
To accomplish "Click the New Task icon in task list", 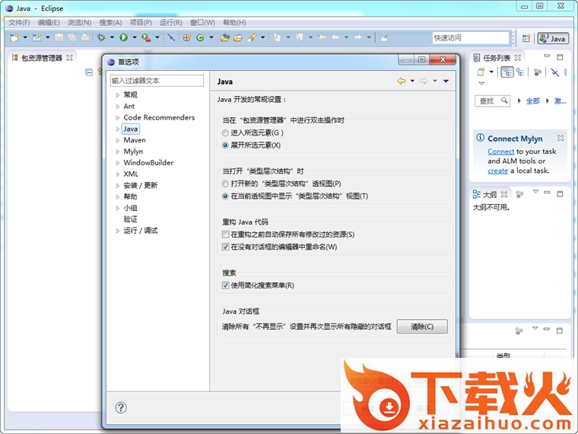I will (x=481, y=72).
